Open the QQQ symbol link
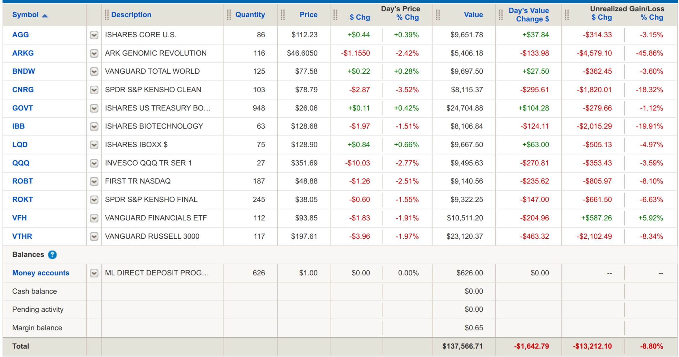The height and width of the screenshot is (357, 679). 21,163
